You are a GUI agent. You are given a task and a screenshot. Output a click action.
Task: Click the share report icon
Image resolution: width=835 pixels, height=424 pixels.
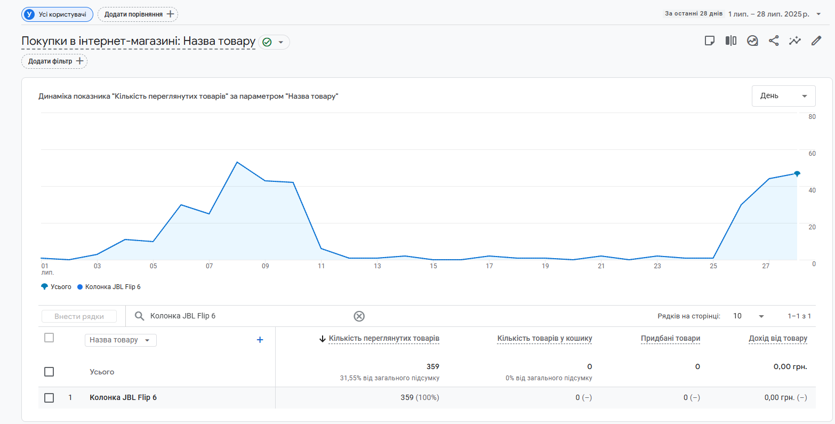(774, 41)
